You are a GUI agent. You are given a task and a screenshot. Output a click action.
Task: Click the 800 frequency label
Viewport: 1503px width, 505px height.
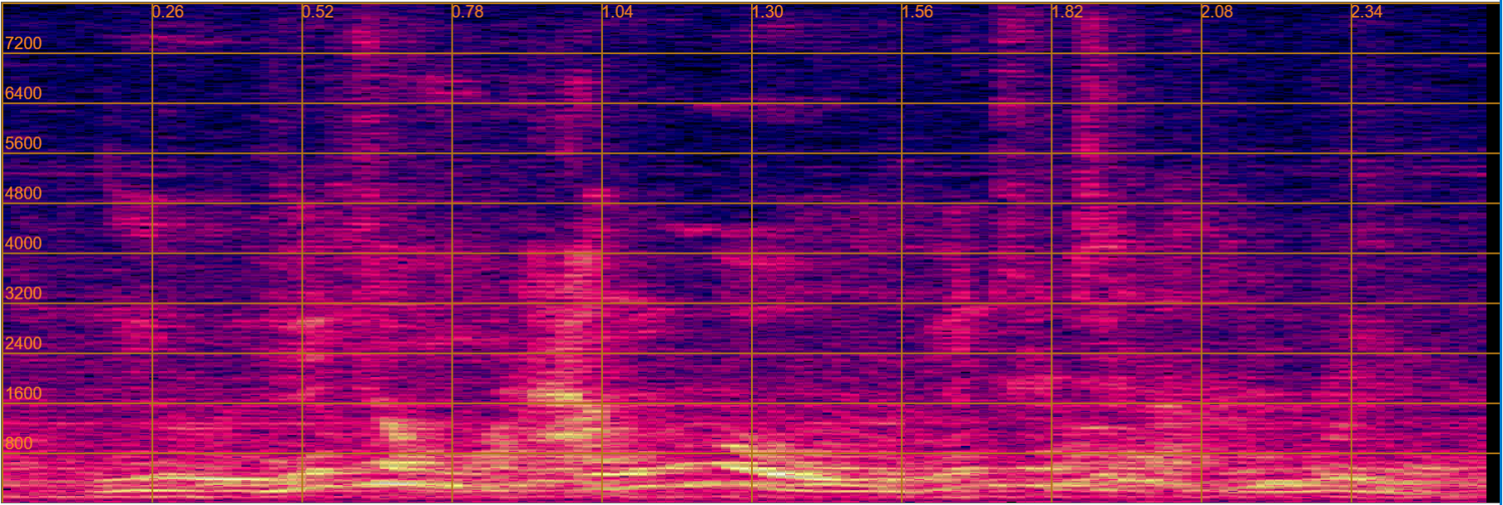(19, 443)
